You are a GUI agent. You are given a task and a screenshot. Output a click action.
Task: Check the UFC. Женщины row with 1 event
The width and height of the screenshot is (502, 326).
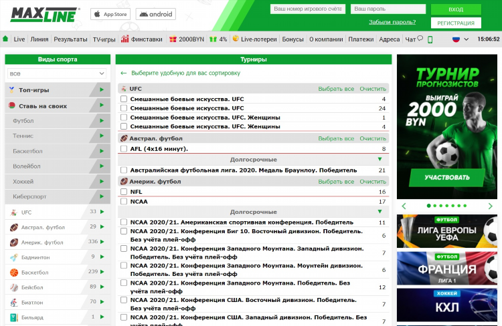(x=124, y=118)
